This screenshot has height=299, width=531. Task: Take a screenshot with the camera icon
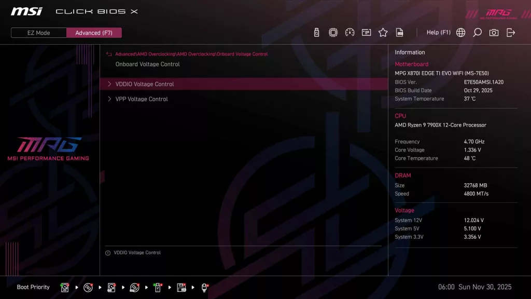click(494, 32)
